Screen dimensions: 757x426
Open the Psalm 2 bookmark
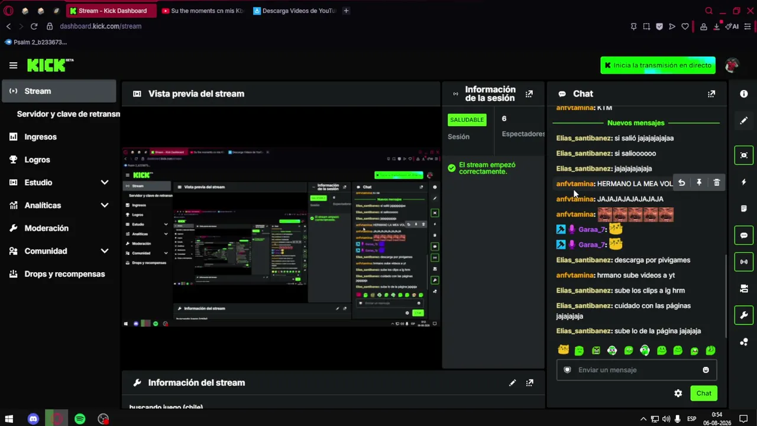[35, 42]
